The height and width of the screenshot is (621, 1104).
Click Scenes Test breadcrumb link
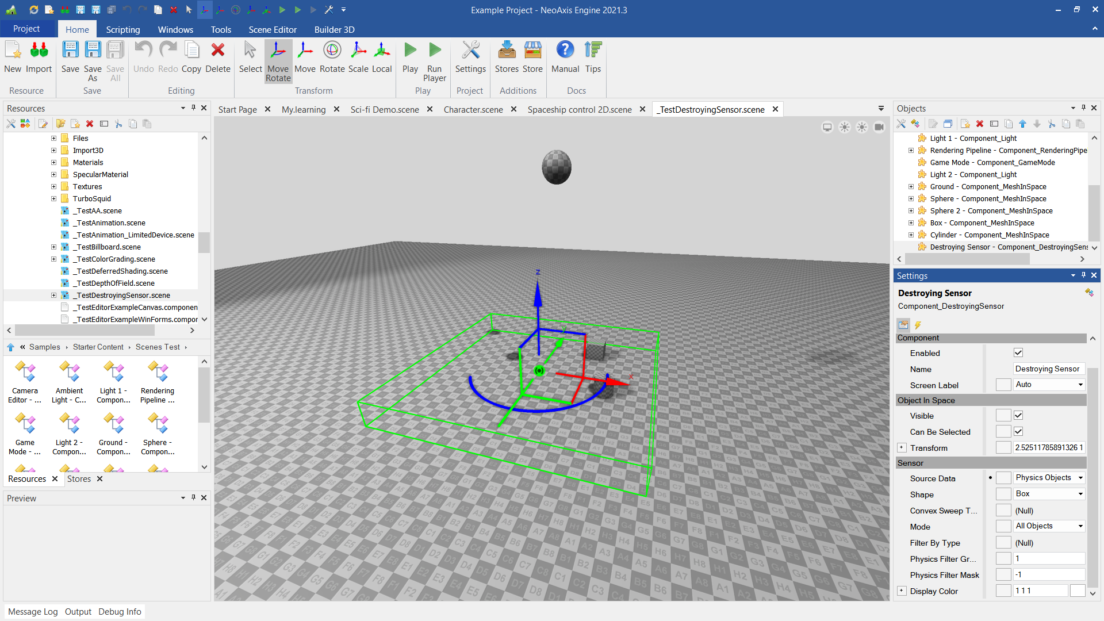point(158,347)
